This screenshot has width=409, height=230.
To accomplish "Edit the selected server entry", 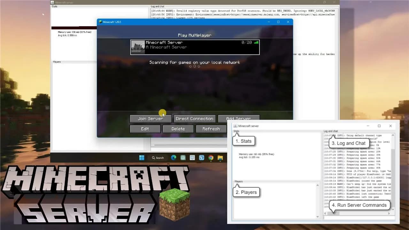I will click(x=145, y=129).
